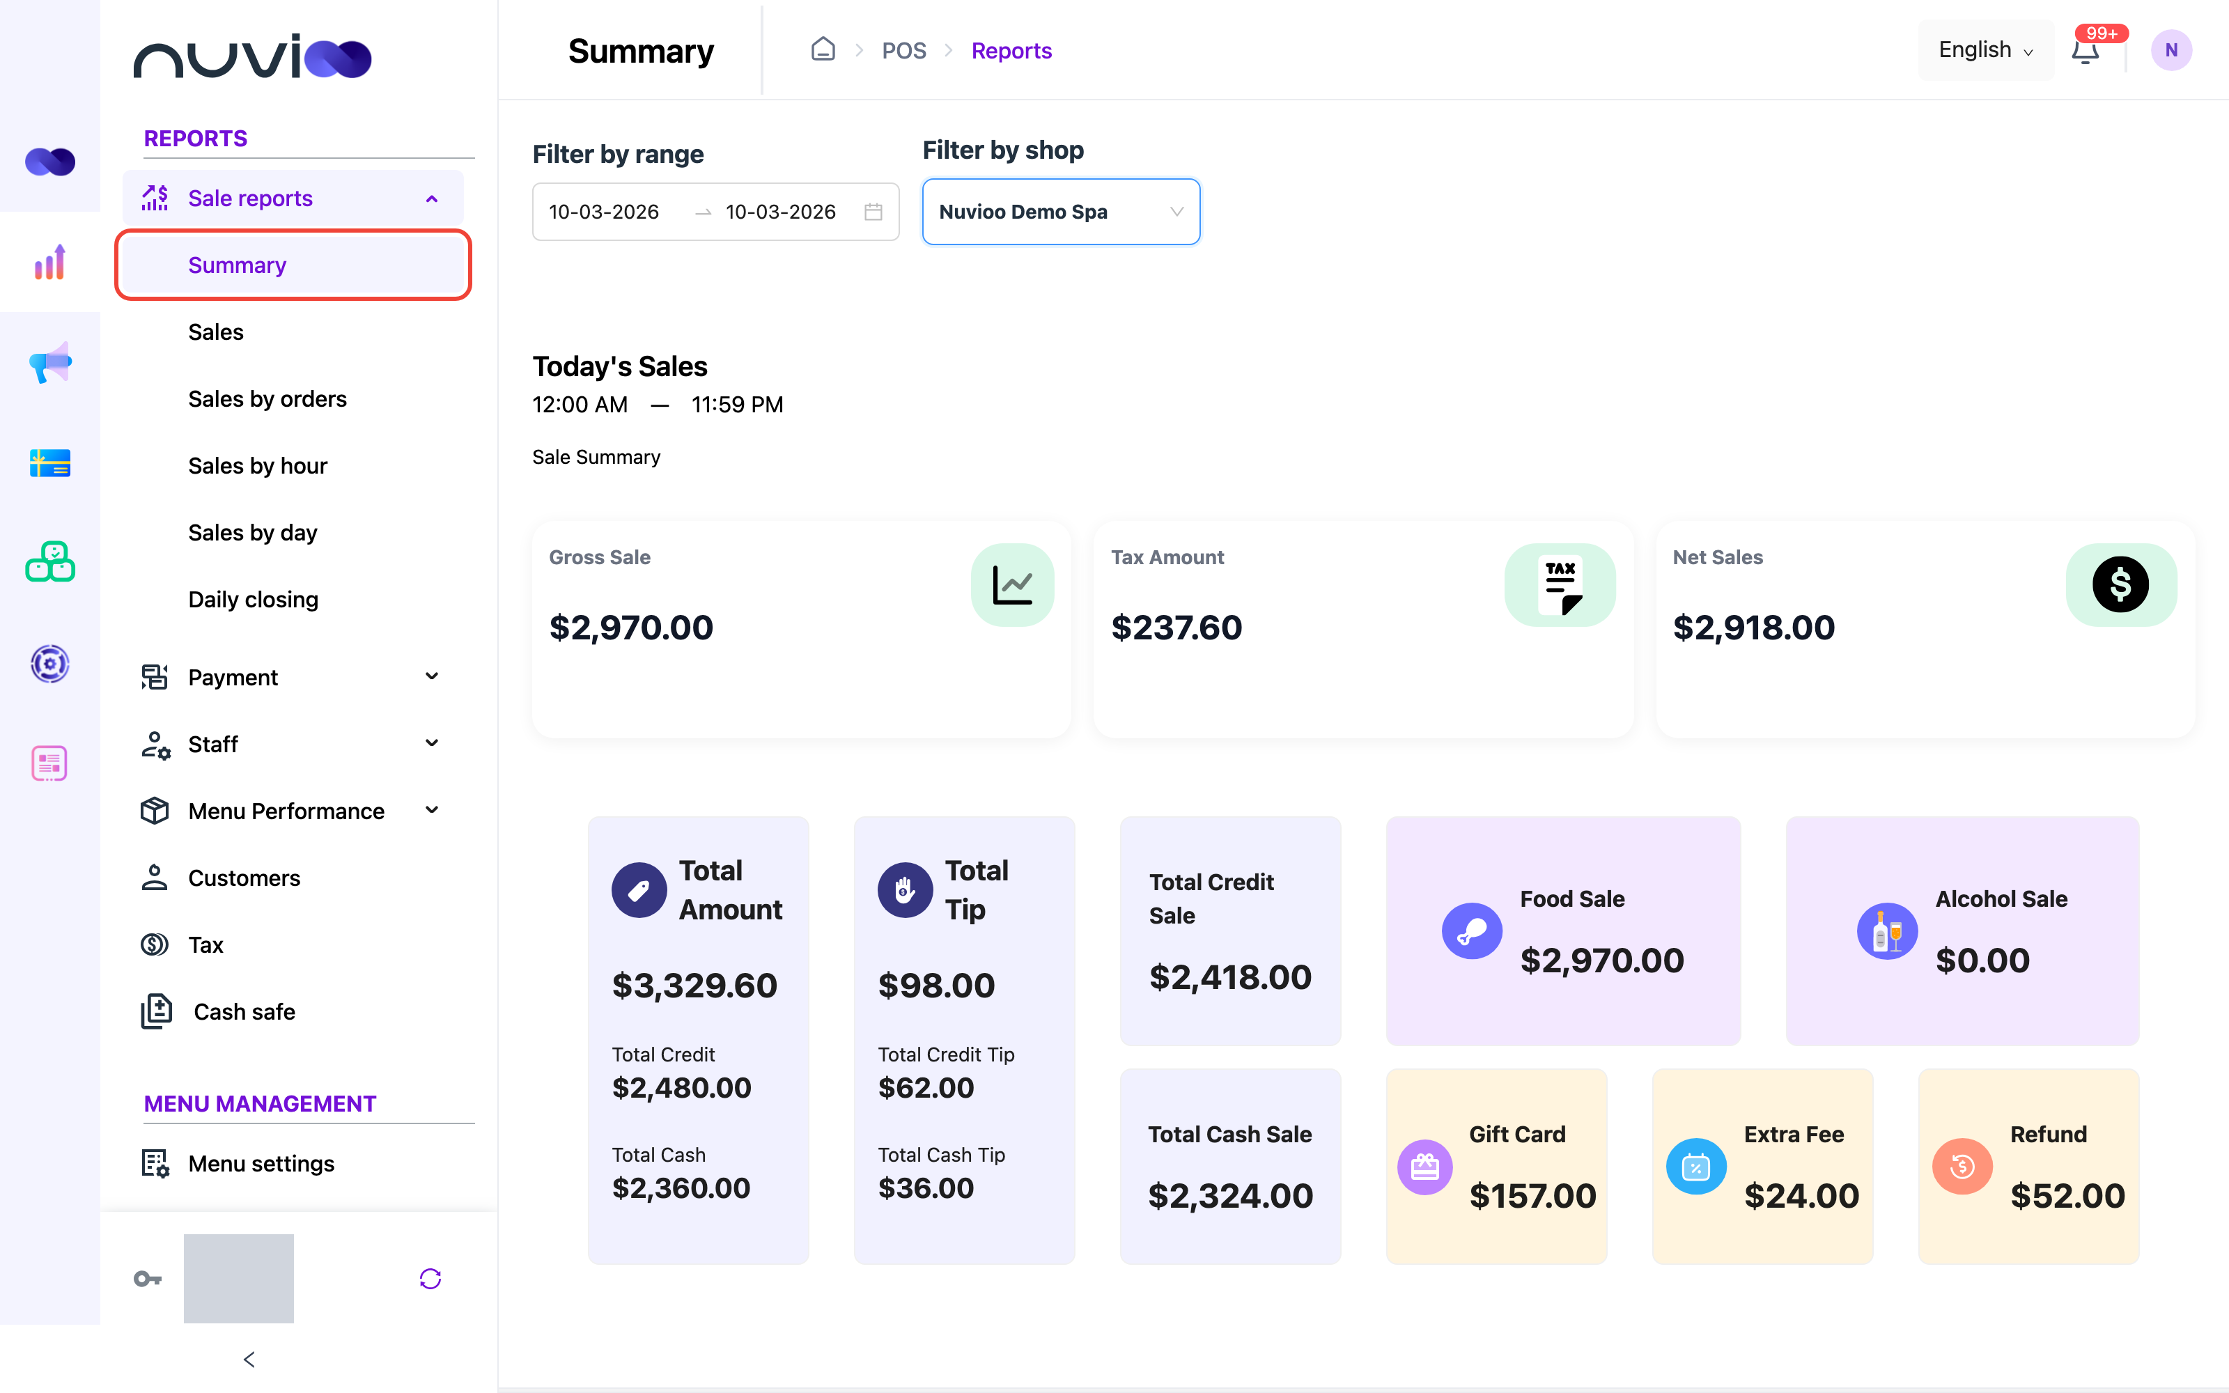Click the Tax Amount value $237.60

(1176, 628)
